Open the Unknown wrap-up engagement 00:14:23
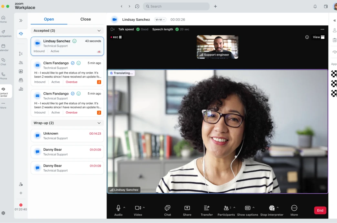Image resolution: width=337 pixels, height=223 pixels. click(67, 136)
